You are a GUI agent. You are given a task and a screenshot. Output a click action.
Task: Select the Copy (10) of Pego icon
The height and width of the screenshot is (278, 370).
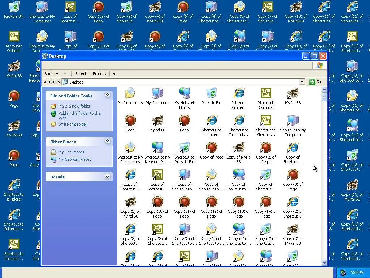click(157, 207)
